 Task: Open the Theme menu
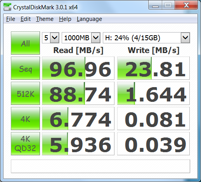pyautogui.click(x=45, y=19)
